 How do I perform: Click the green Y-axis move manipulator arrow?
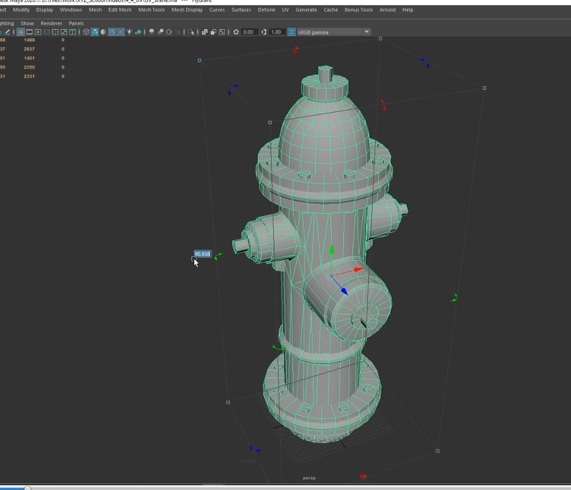coord(332,249)
